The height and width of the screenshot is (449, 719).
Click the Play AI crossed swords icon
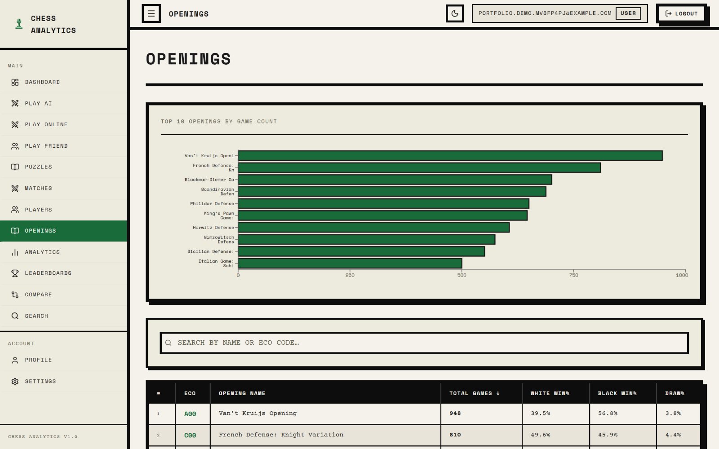15,103
